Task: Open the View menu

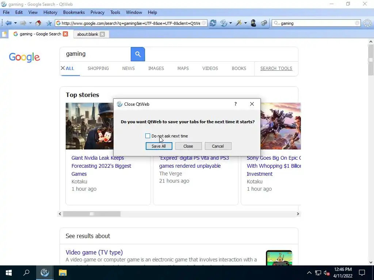Action: point(33,12)
